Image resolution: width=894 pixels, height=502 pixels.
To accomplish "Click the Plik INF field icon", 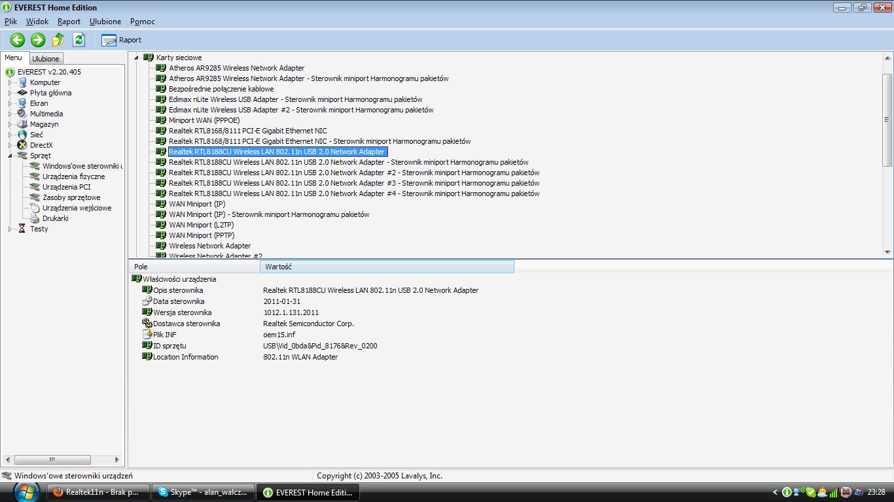I will pos(147,335).
